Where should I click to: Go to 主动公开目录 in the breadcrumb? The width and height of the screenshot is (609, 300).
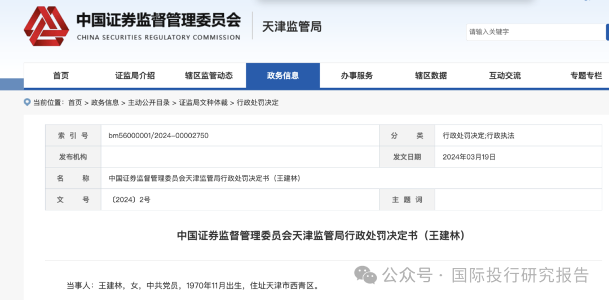(149, 103)
